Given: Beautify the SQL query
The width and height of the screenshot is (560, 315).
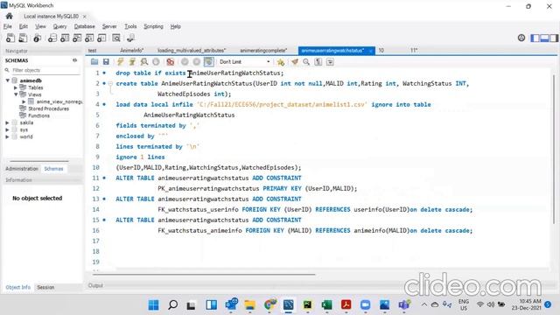Looking at the screenshot, I should (x=295, y=62).
